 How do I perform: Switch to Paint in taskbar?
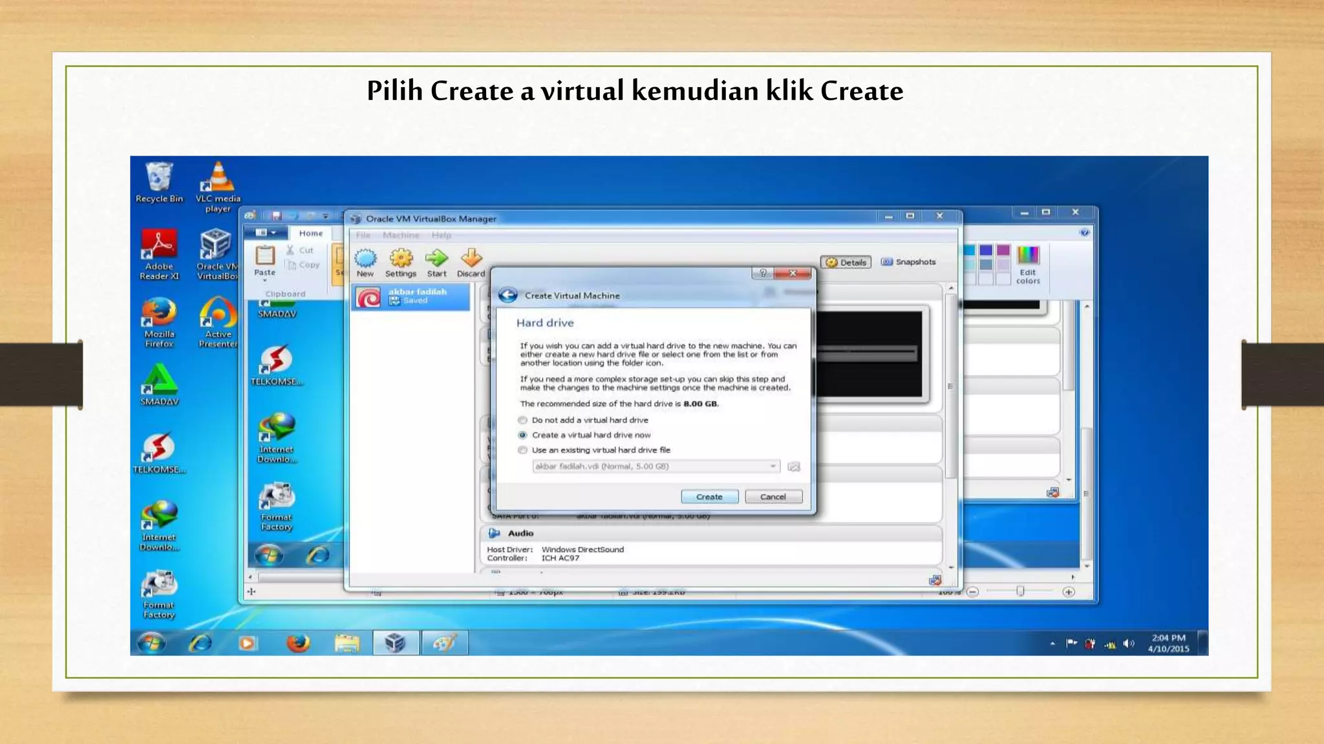pyautogui.click(x=444, y=643)
